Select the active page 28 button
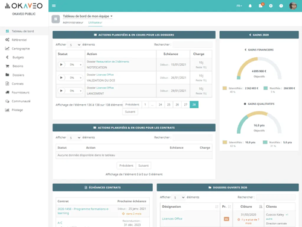This screenshot has width=302, height=227. click(x=194, y=105)
